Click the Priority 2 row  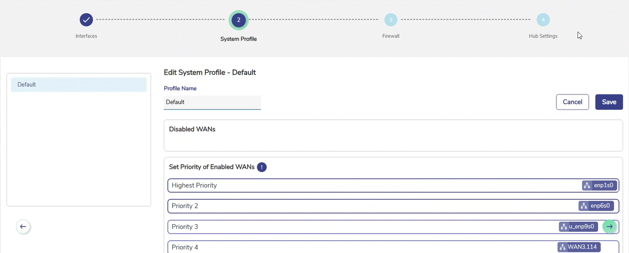pos(361,206)
